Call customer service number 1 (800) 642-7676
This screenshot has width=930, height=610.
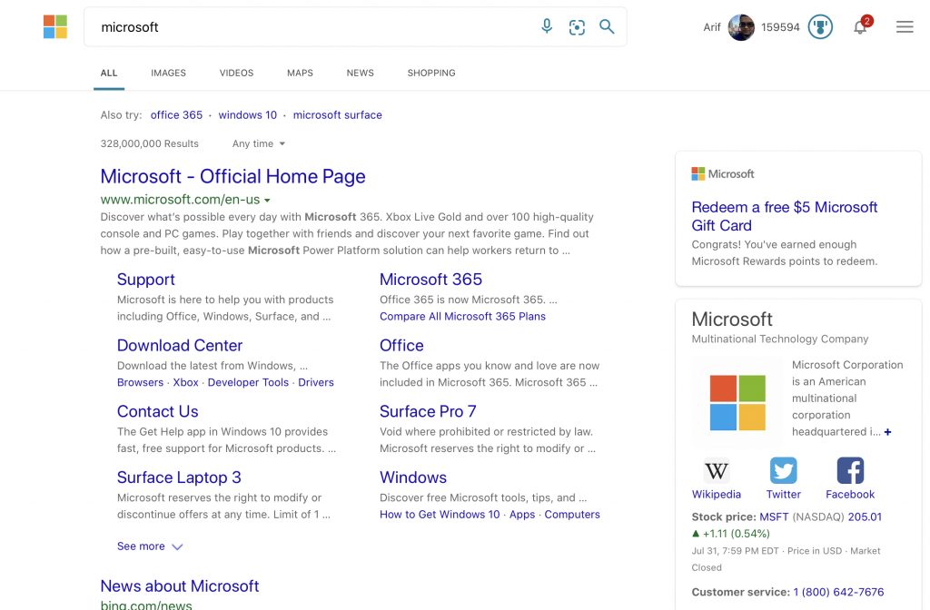(x=838, y=592)
